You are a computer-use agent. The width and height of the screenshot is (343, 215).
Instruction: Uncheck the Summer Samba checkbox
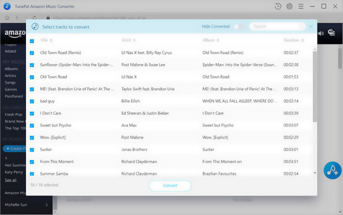[x=32, y=174]
